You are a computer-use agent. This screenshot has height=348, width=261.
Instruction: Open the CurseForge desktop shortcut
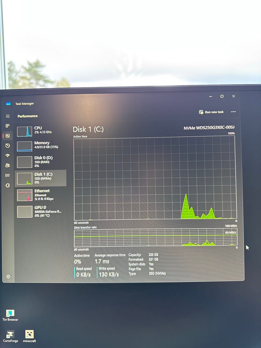pos(10,337)
